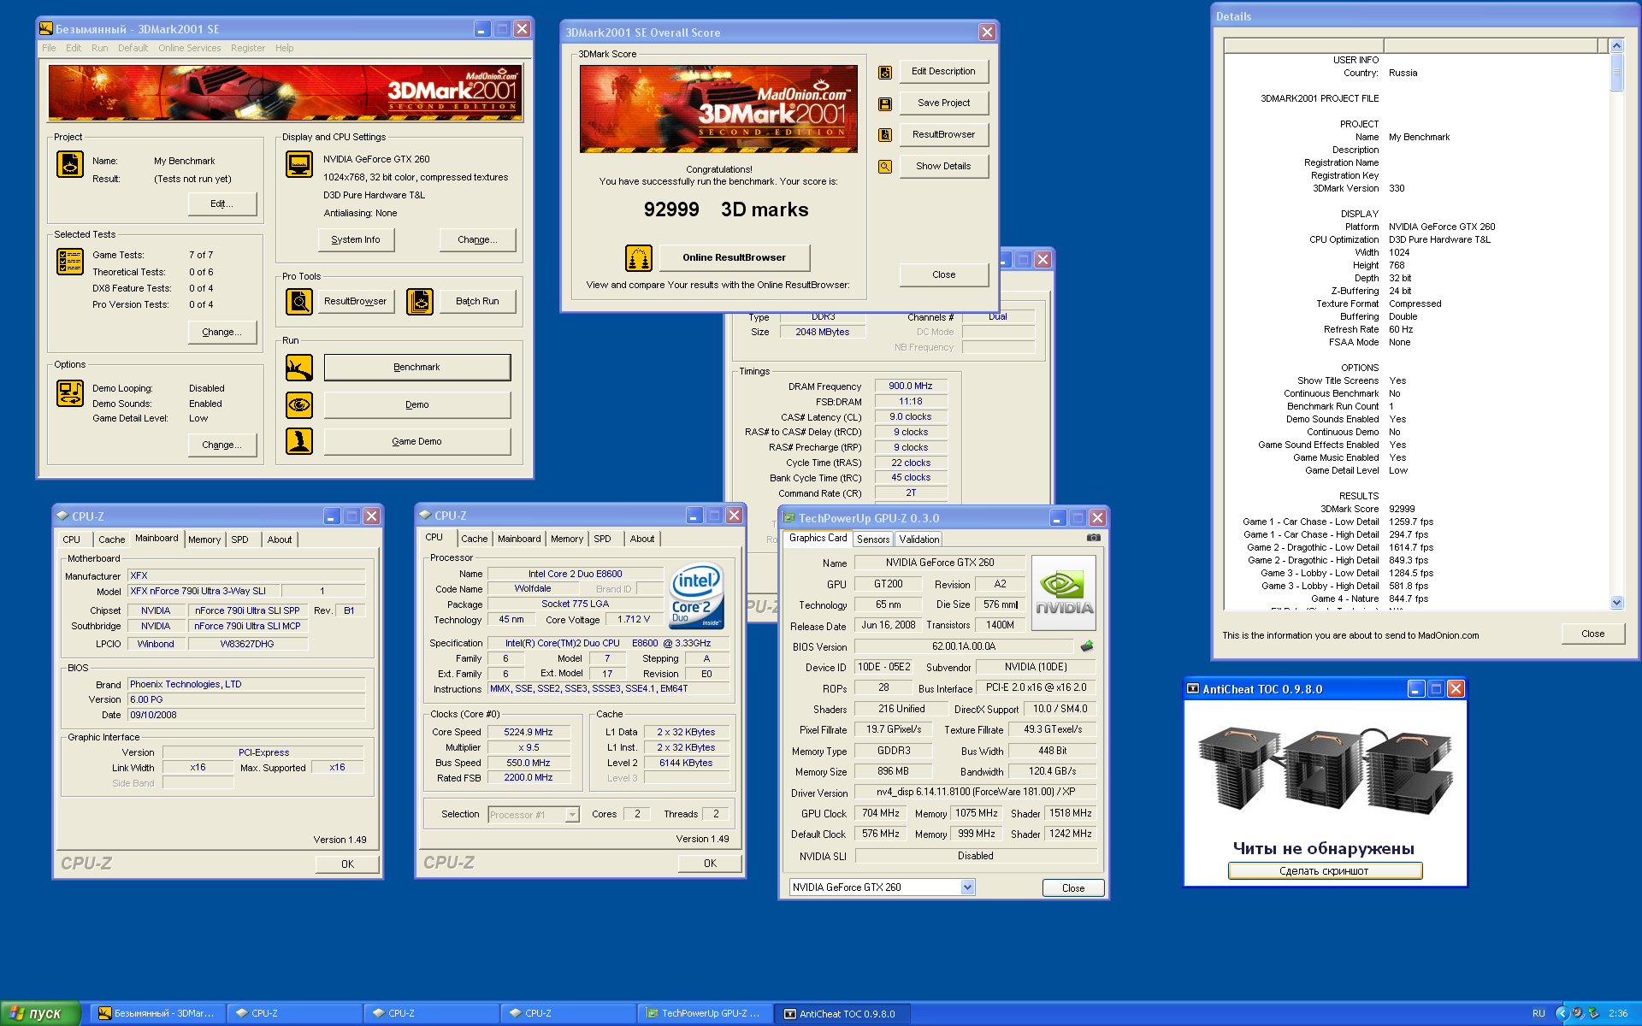Click Game Demo button
Screen dimensions: 1642x1026
coord(417,442)
